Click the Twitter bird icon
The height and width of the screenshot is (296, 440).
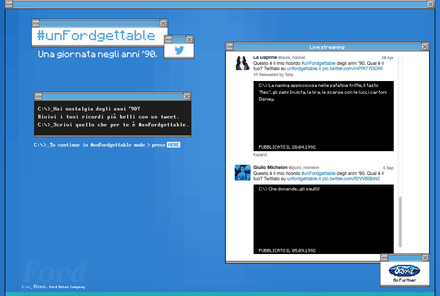[179, 51]
